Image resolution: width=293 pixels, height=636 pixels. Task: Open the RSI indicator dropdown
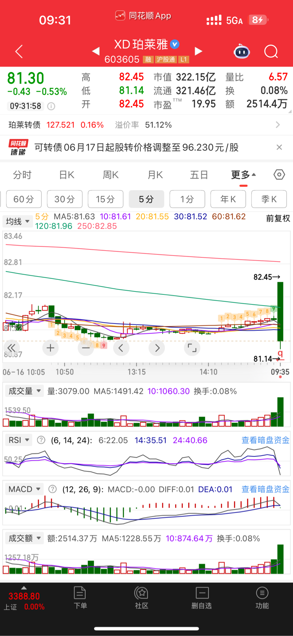(x=18, y=440)
